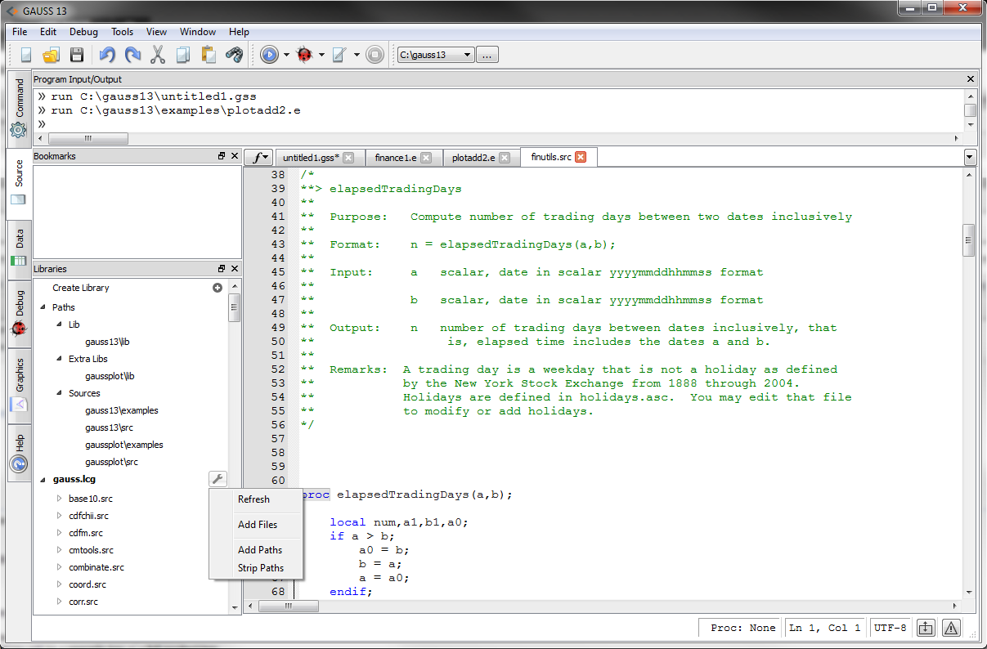Open search with the binoculars icon
This screenshot has height=649, width=987.
click(x=234, y=55)
